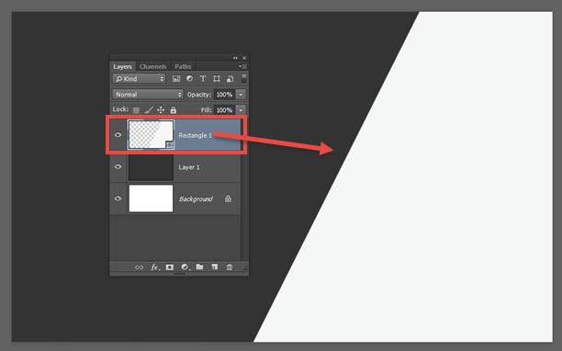Click the Fill 100% field

coord(224,110)
